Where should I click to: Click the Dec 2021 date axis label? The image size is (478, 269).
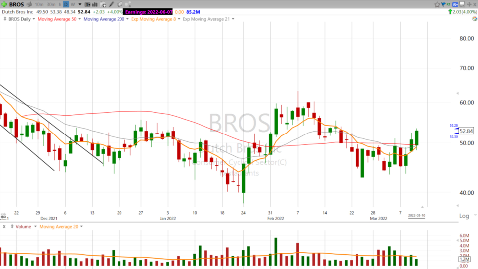point(49,218)
